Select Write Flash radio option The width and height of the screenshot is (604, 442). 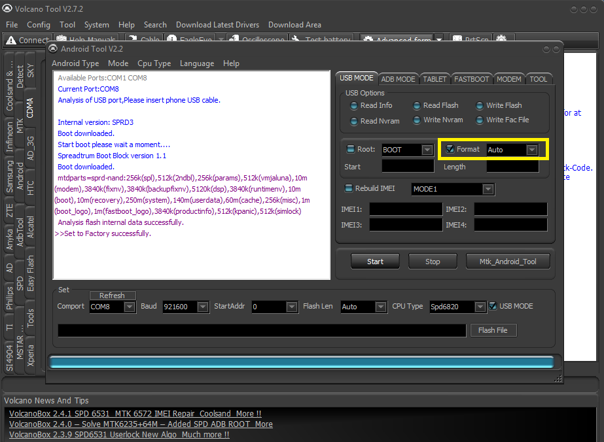point(480,105)
